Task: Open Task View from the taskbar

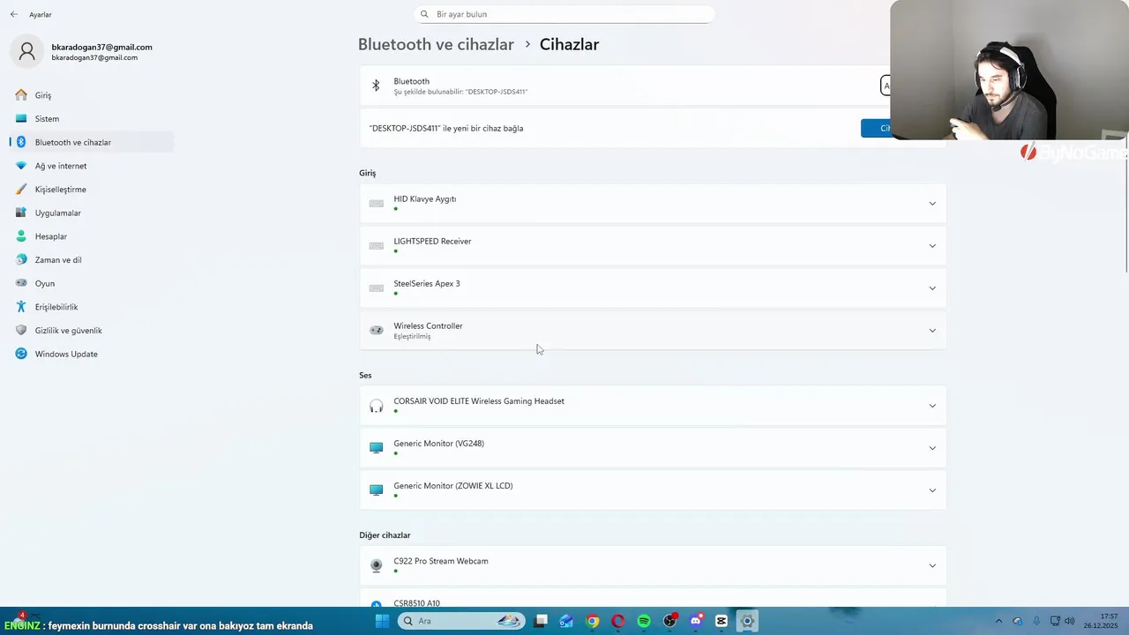Action: [541, 621]
